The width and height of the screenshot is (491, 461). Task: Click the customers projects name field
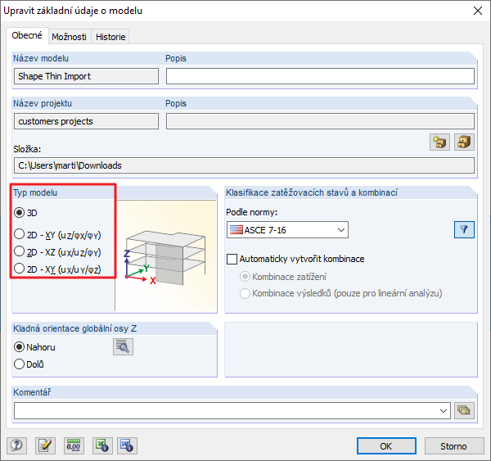(x=86, y=121)
